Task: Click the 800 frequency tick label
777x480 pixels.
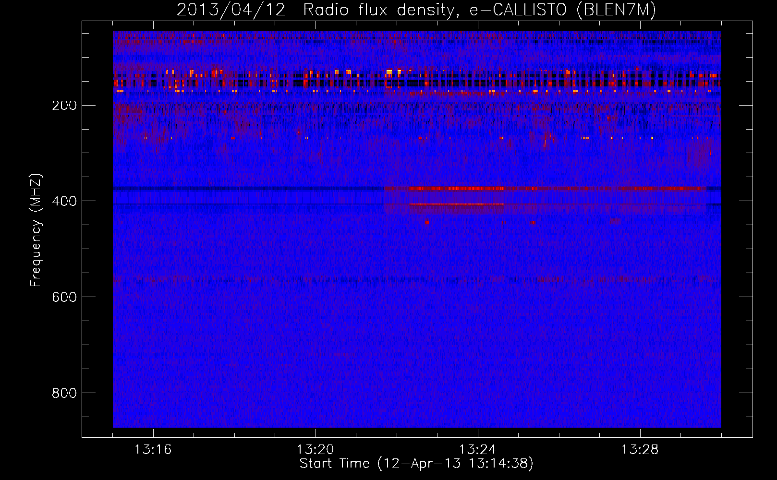Action: [64, 393]
